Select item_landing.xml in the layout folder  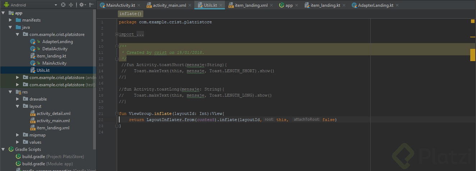click(x=53, y=128)
